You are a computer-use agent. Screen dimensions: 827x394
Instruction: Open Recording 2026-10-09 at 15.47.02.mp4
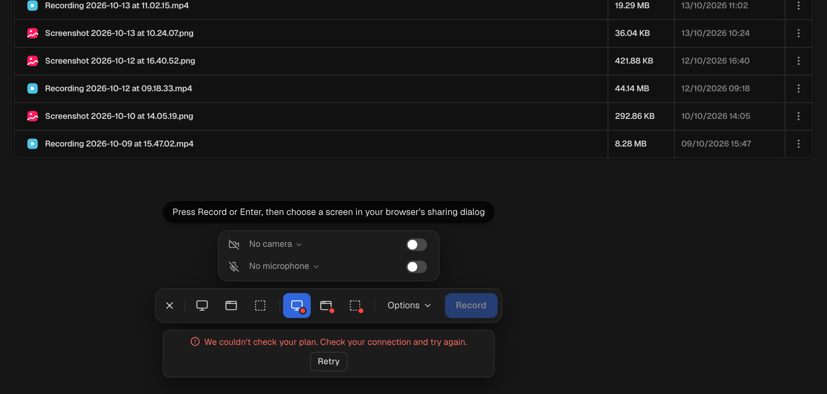pos(119,144)
